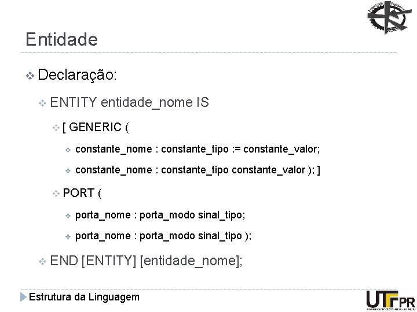Click the Declaração: heading text

(x=78, y=75)
